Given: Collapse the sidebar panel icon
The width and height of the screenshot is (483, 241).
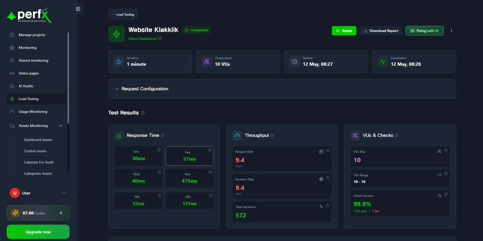Looking at the screenshot, I should pyautogui.click(x=78, y=9).
